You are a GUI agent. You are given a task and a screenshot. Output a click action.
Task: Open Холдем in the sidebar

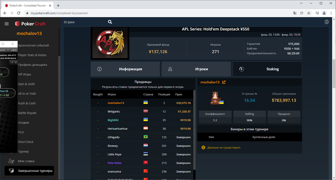tap(24, 123)
